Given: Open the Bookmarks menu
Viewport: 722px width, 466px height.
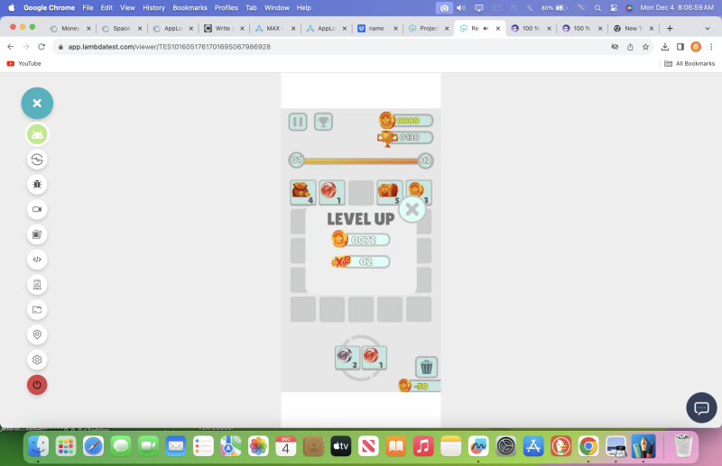Looking at the screenshot, I should point(190,8).
